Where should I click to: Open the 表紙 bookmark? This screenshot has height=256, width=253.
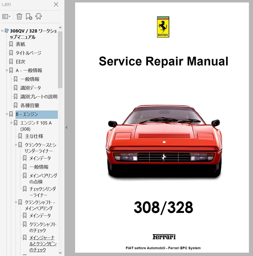(20, 44)
